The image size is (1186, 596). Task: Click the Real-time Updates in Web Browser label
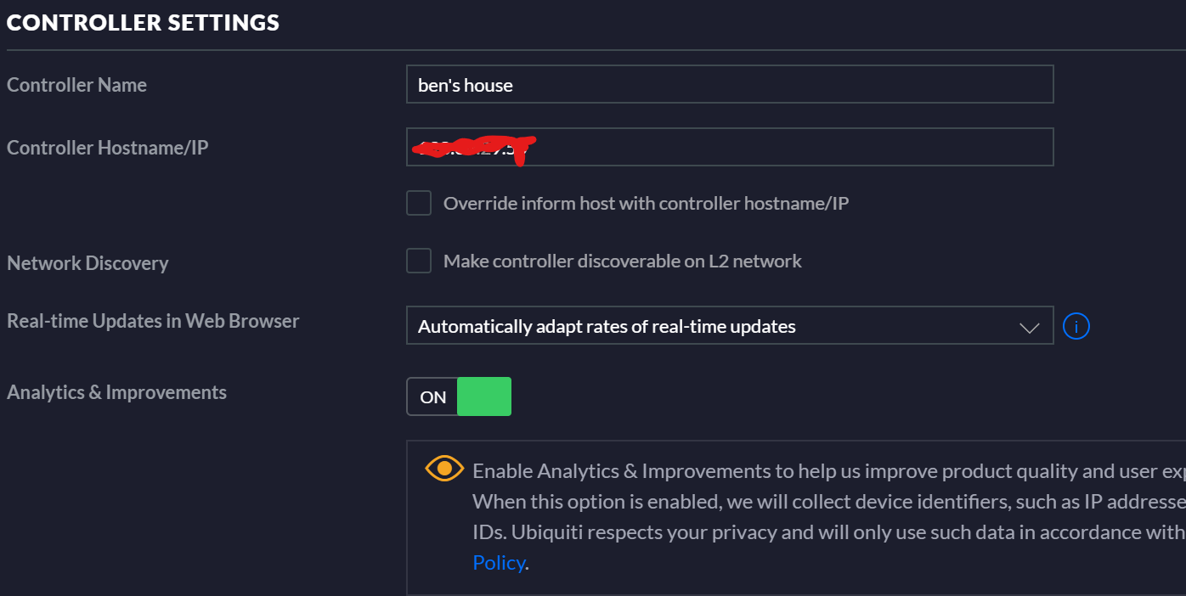pos(153,321)
